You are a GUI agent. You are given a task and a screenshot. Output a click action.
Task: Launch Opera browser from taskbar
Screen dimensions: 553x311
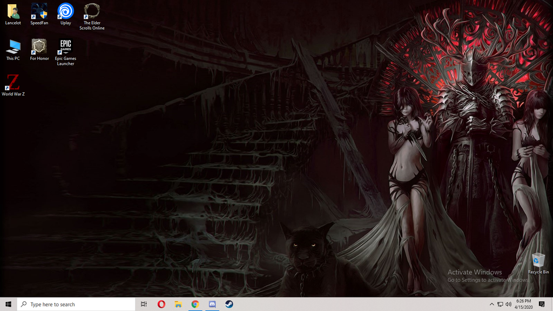[161, 304]
